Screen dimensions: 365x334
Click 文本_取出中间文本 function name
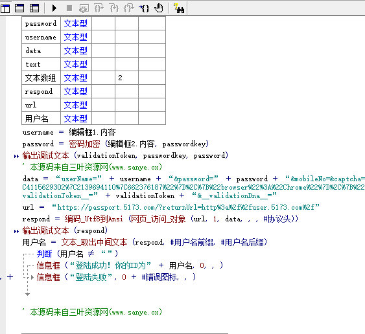point(94,243)
